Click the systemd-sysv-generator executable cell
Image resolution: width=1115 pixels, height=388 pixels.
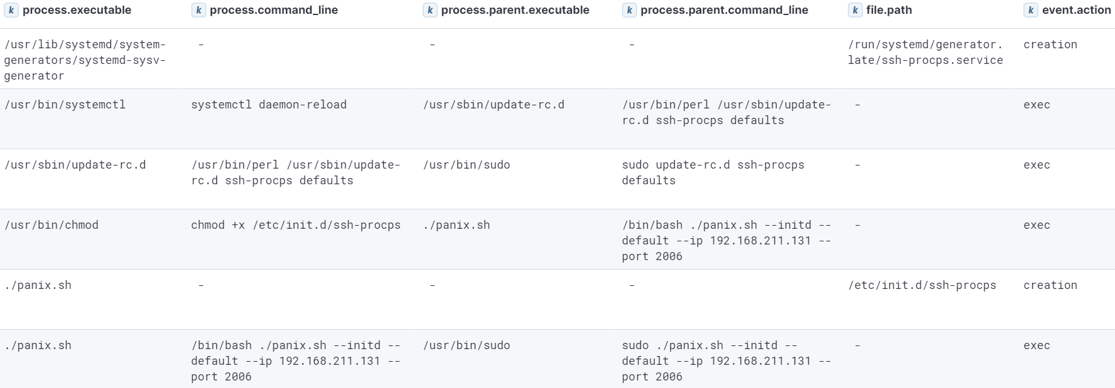[x=85, y=60]
